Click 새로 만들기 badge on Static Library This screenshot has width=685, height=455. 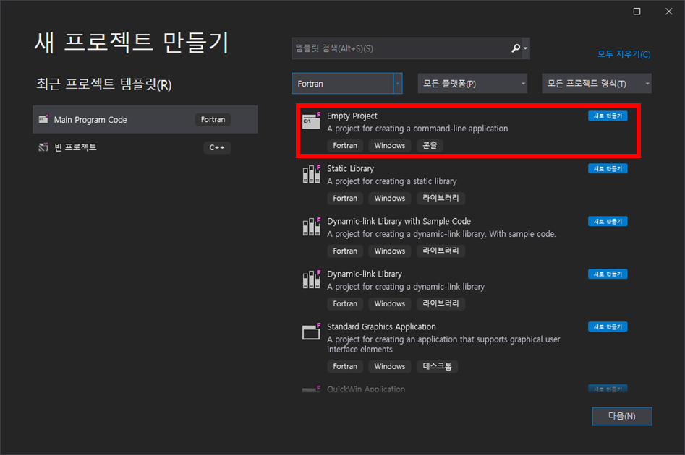click(x=608, y=169)
